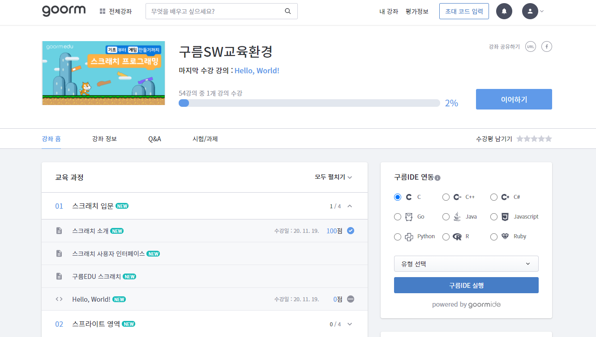Switch to the 강좌 홈 tab
The width and height of the screenshot is (596, 337).
(x=51, y=139)
